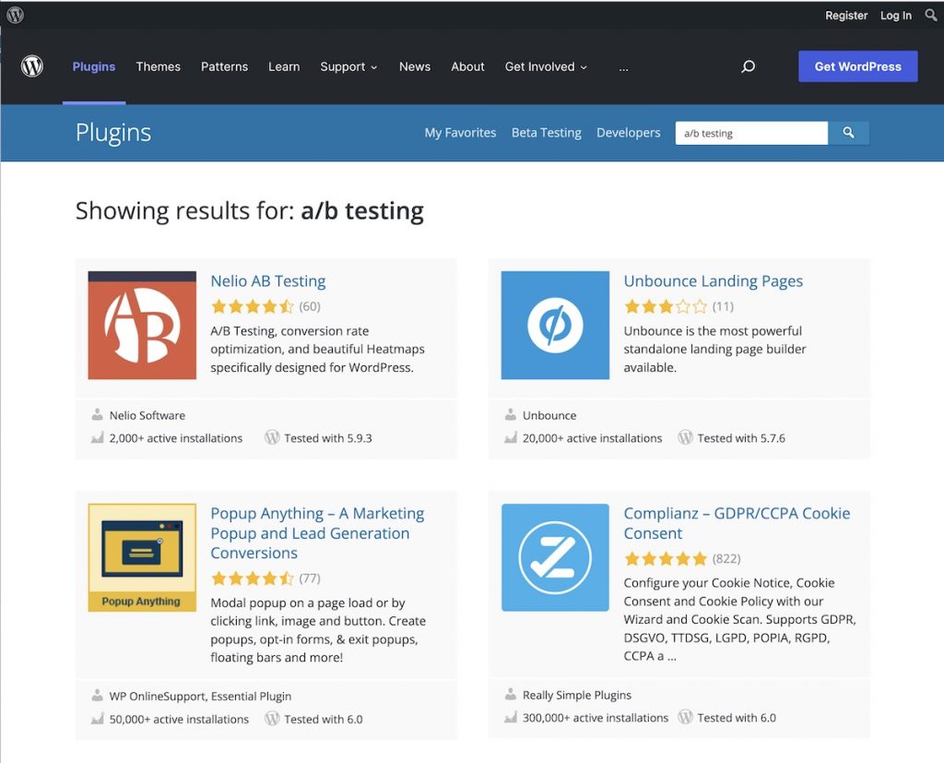This screenshot has height=763, width=944.
Task: Click the star rating of Popup Anything
Action: tap(253, 578)
